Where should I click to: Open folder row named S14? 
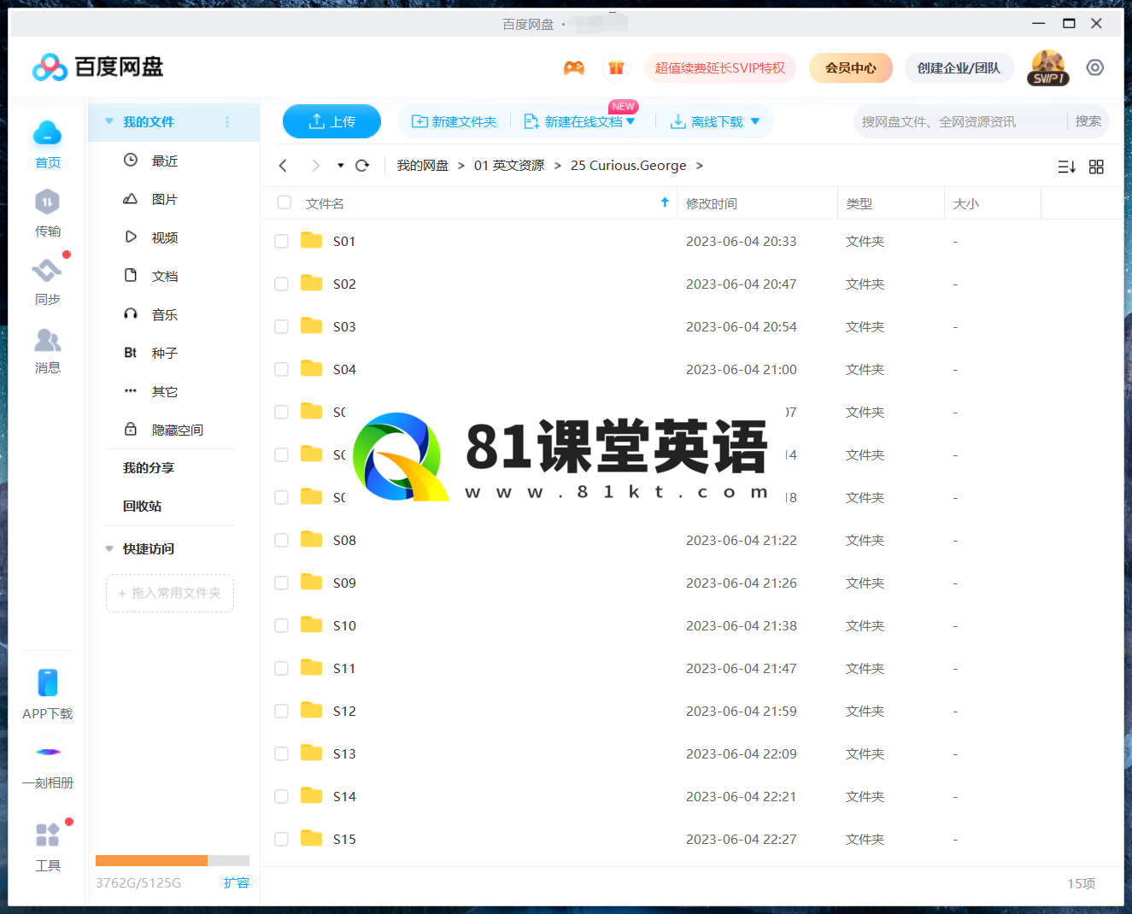pyautogui.click(x=690, y=796)
